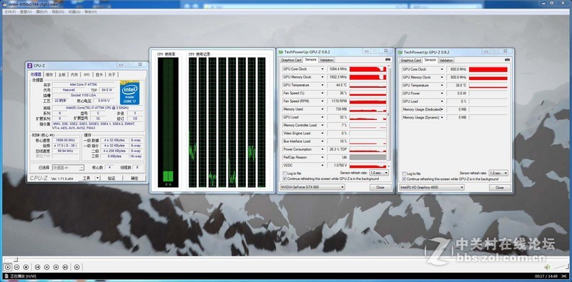Switch to the 显卡 tab in CPU-Z
The width and height of the screenshot is (572, 282).
pyautogui.click(x=99, y=74)
